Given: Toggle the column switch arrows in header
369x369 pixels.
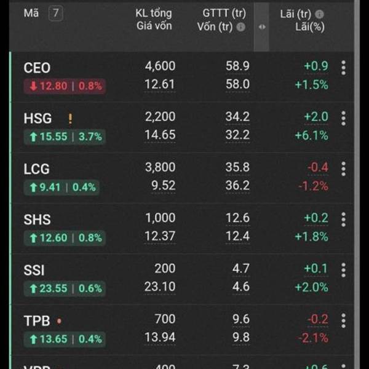Looking at the screenshot, I should 261,27.
